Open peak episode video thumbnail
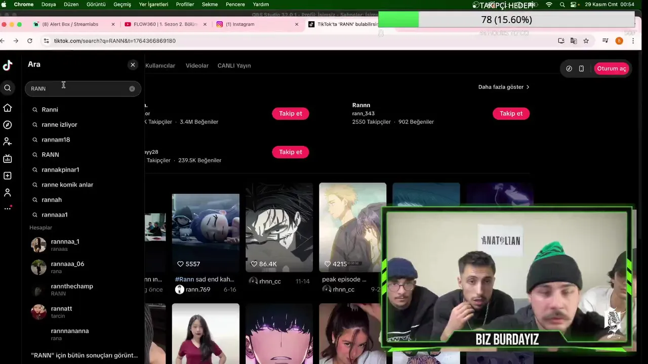 (353, 227)
